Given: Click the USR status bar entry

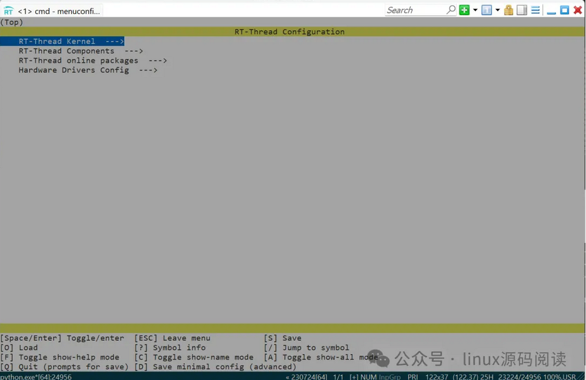Looking at the screenshot, I should 569,377.
